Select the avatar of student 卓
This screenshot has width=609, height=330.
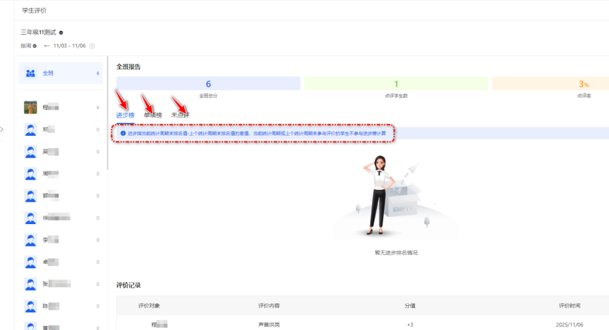(30, 262)
